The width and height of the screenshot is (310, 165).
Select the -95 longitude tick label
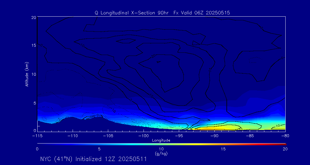coord(179,136)
